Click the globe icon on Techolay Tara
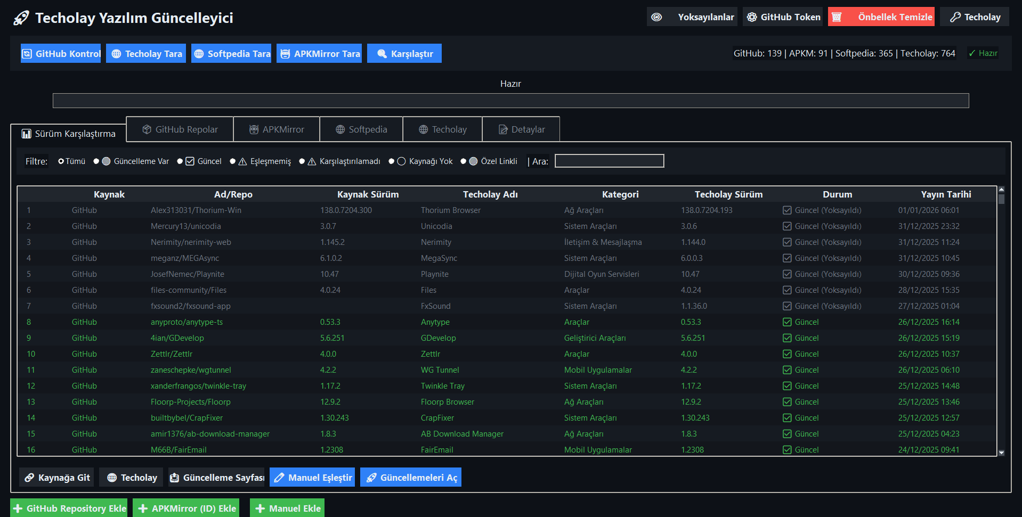This screenshot has height=517, width=1022. point(116,54)
